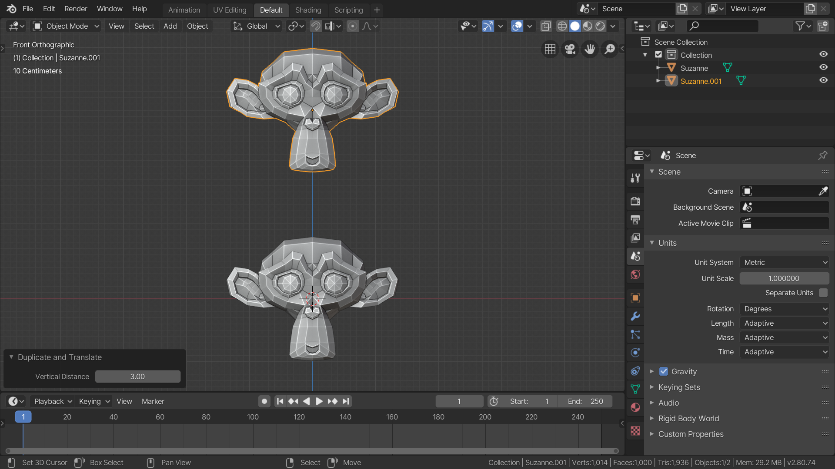Click the Play animation button
The image size is (835, 469).
319,401
